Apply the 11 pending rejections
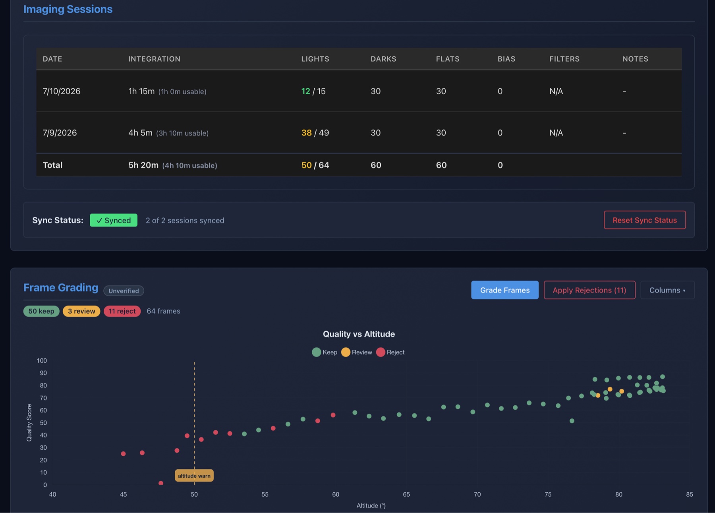Image resolution: width=715 pixels, height=513 pixels. 589,290
